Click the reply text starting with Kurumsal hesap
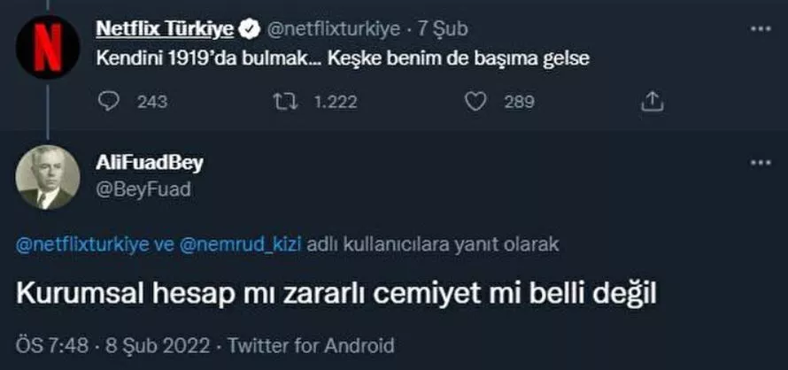 point(337,293)
